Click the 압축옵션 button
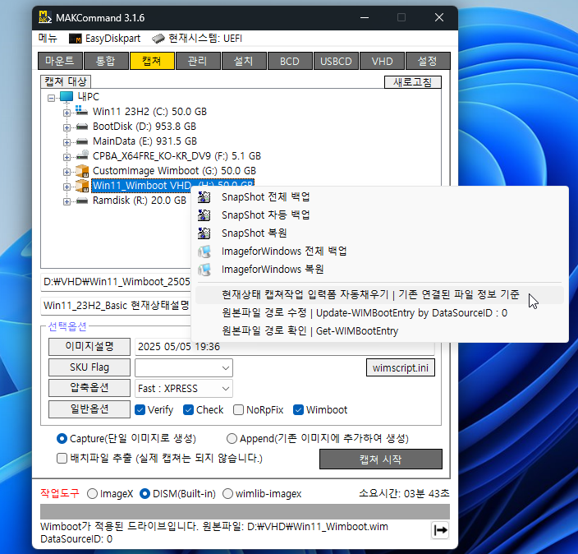Screen dimensions: 578x554 (x=89, y=388)
